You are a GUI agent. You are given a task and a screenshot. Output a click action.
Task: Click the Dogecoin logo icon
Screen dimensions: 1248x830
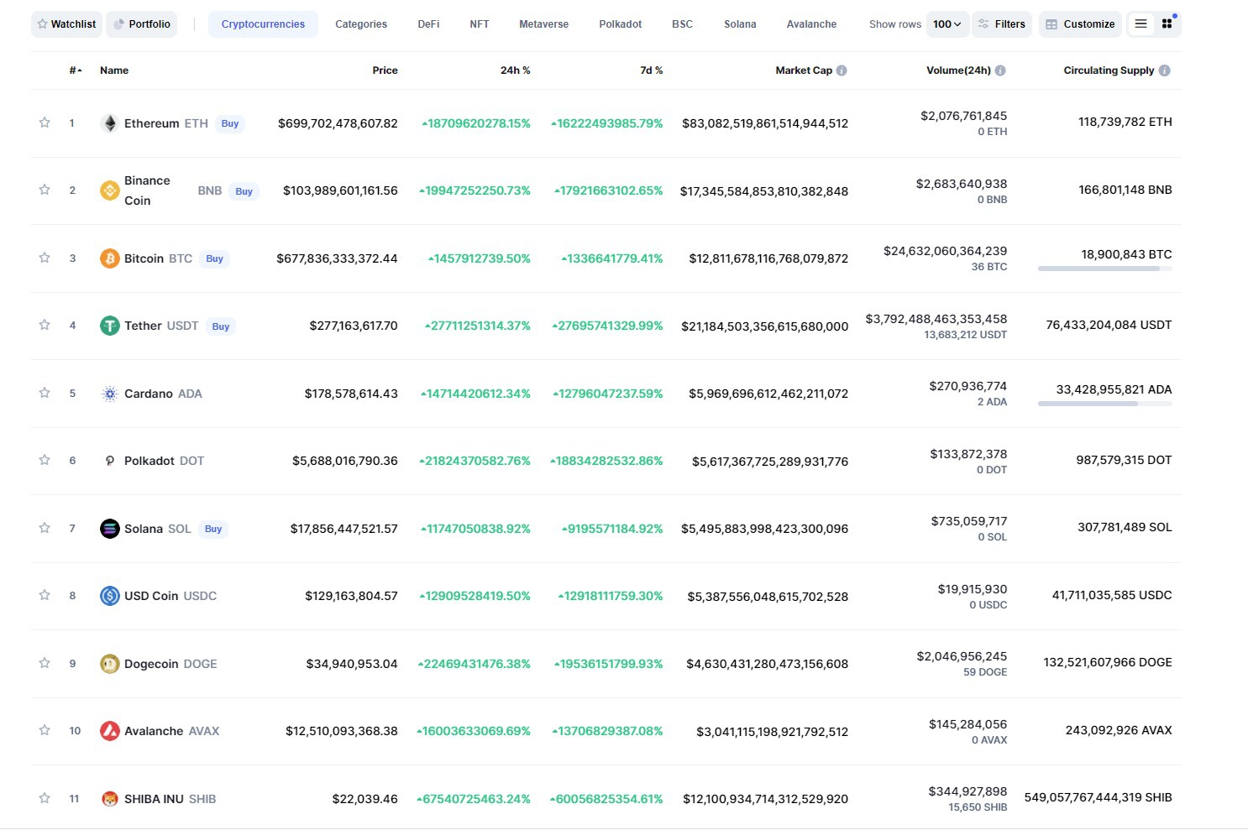coord(109,664)
